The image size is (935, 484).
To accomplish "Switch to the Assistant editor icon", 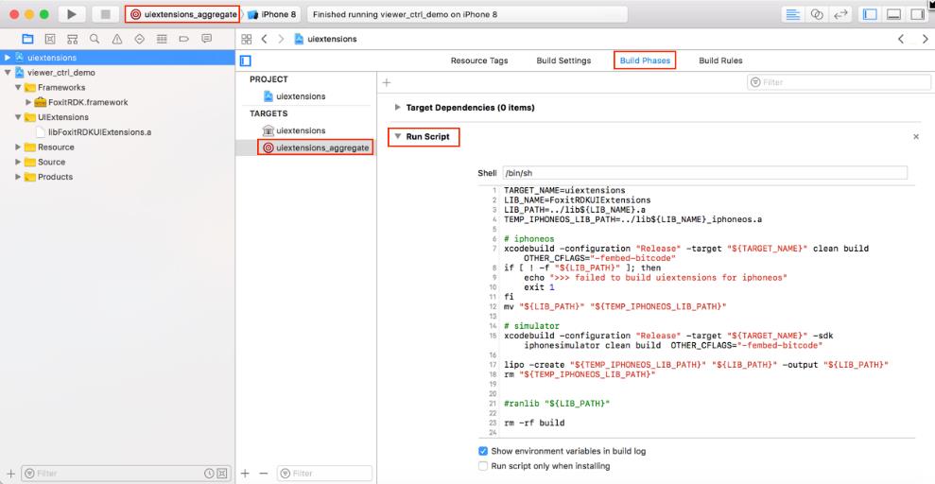I will click(x=817, y=15).
